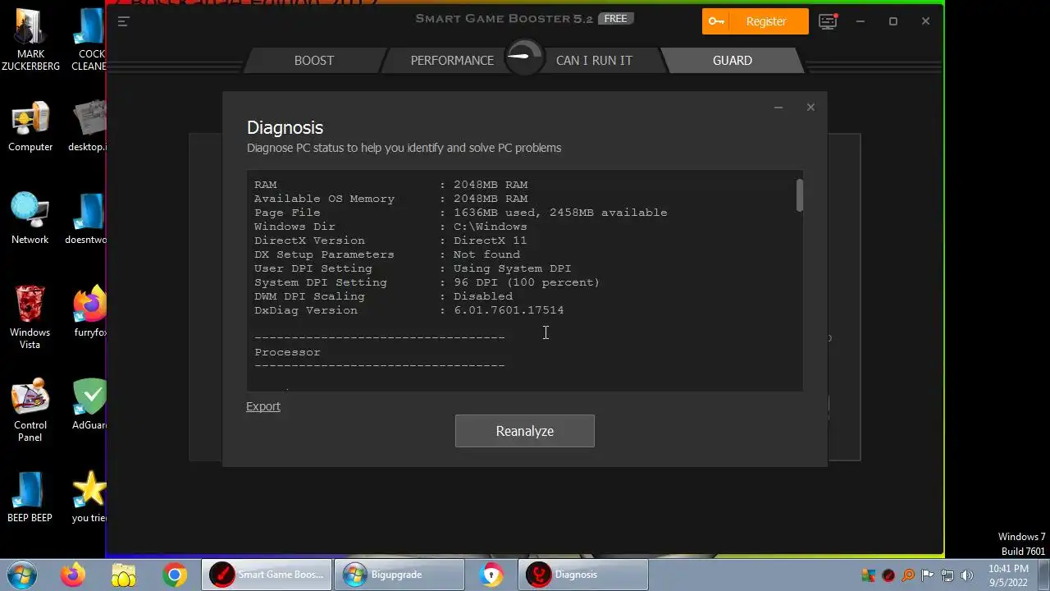
Task: Click the 'DWM DPI Scaling' row
Action: coord(383,296)
